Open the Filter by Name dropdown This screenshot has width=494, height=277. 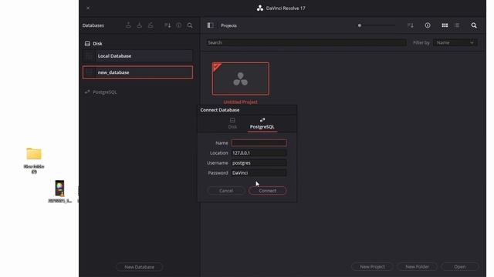(455, 43)
